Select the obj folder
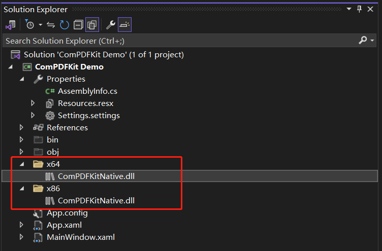 [x=53, y=152]
